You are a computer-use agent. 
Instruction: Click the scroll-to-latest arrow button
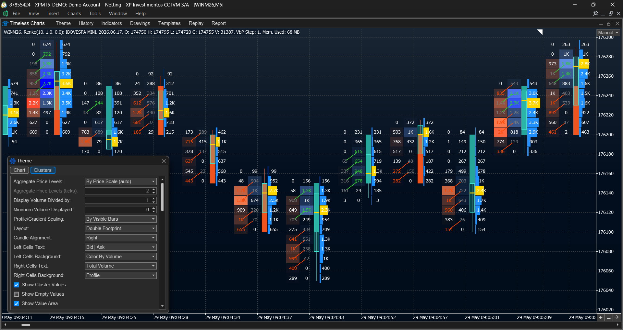pyautogui.click(x=617, y=318)
